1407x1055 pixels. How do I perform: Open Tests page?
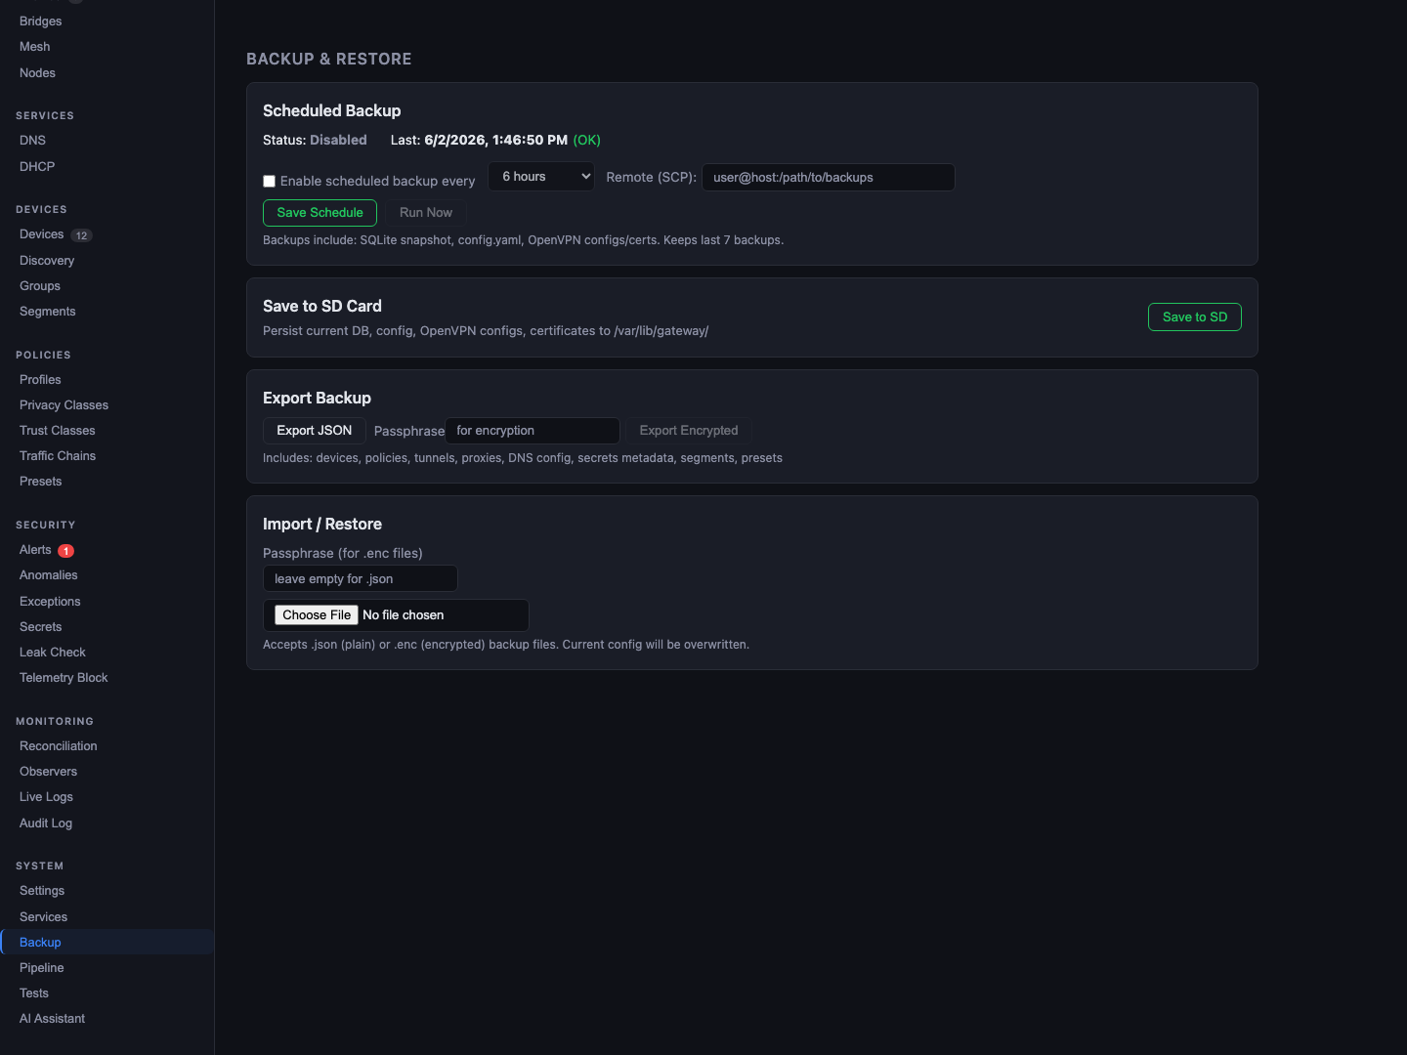(34, 993)
